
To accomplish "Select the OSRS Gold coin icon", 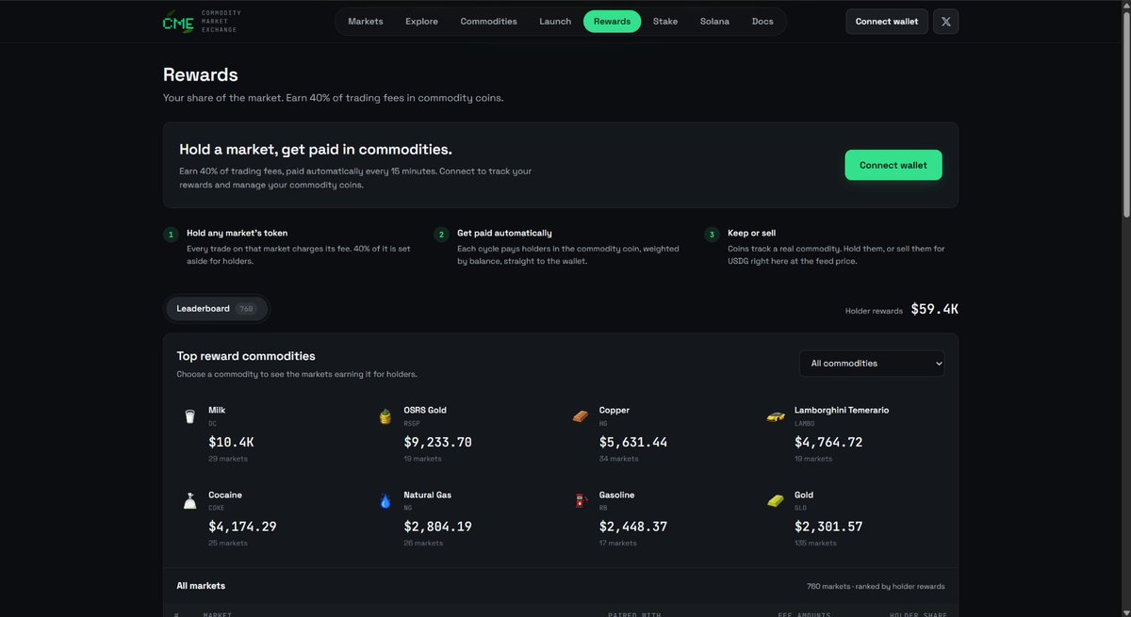I will 385,416.
